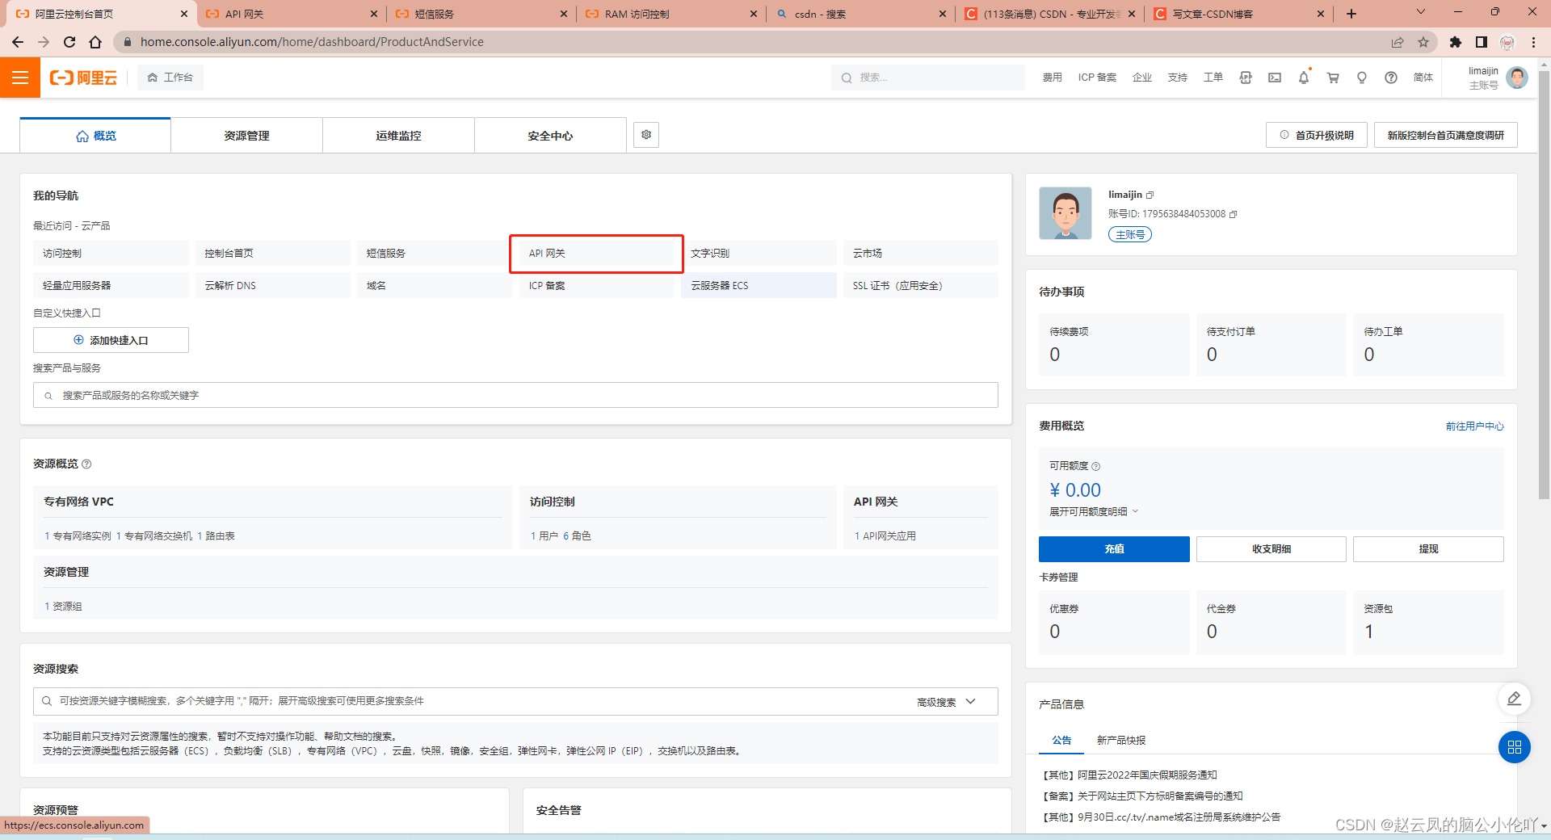The image size is (1551, 840).
Task: Open the help question mark icon
Action: (1391, 78)
